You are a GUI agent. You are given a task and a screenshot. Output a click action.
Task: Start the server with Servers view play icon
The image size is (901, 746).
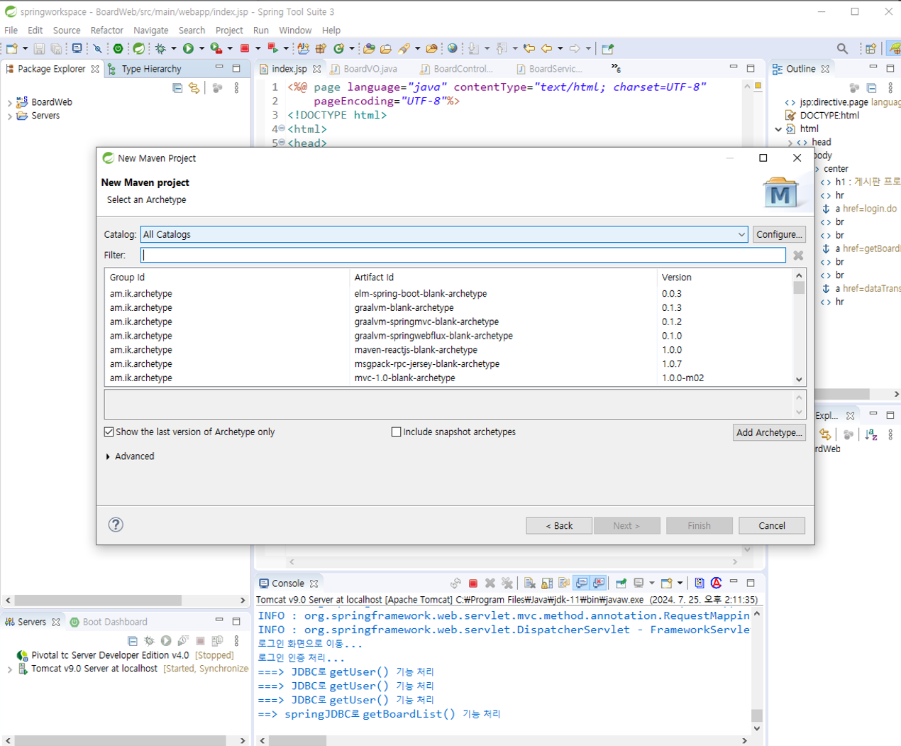pyautogui.click(x=166, y=641)
